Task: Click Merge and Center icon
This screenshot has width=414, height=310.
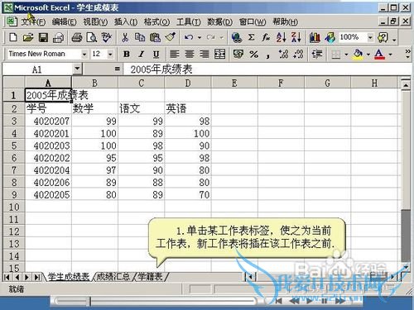Action: click(x=219, y=54)
